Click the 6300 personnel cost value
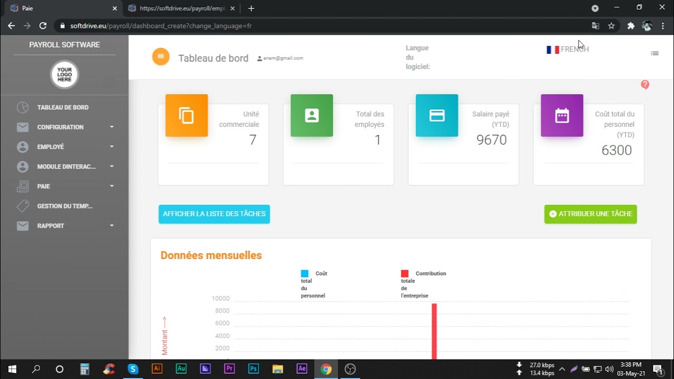 click(617, 151)
